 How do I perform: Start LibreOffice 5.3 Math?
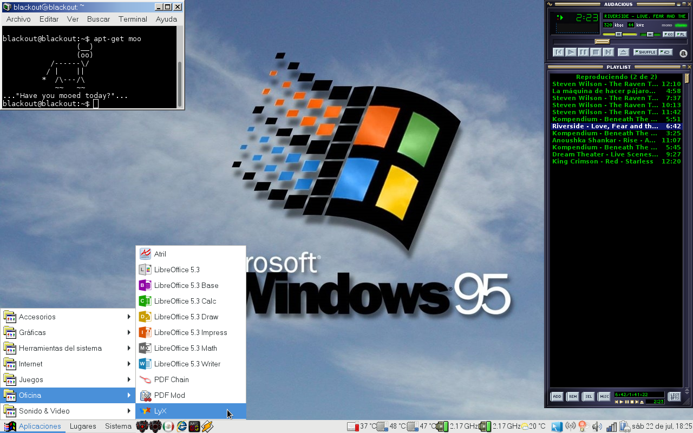[x=191, y=348]
